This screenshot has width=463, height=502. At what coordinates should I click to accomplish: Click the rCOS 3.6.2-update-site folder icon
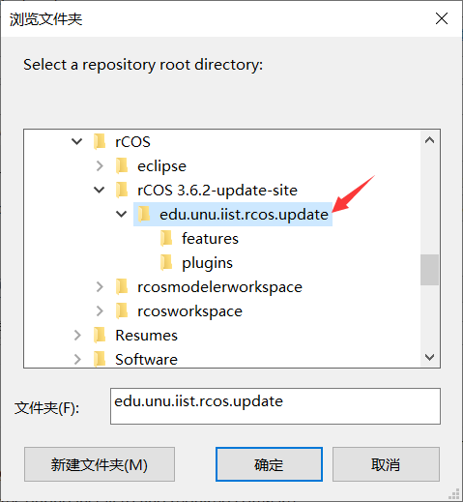(x=122, y=190)
